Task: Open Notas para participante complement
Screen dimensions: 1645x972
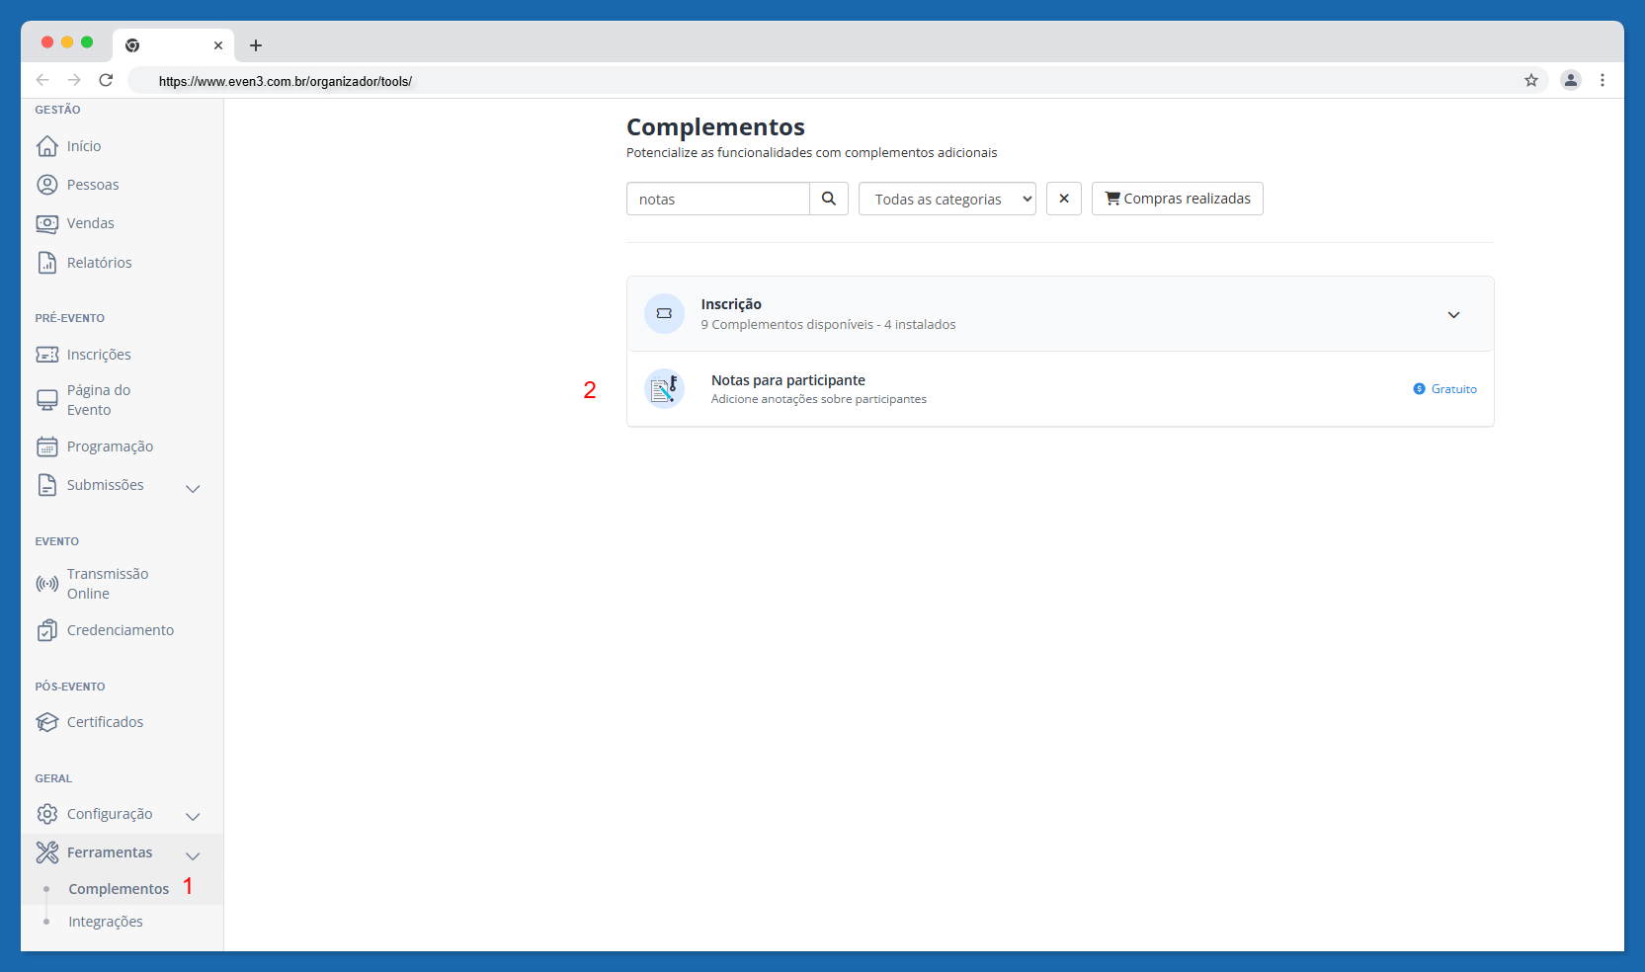Action: [x=1060, y=389]
